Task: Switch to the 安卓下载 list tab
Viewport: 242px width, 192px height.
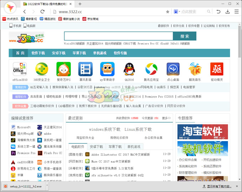Action: click(96, 146)
